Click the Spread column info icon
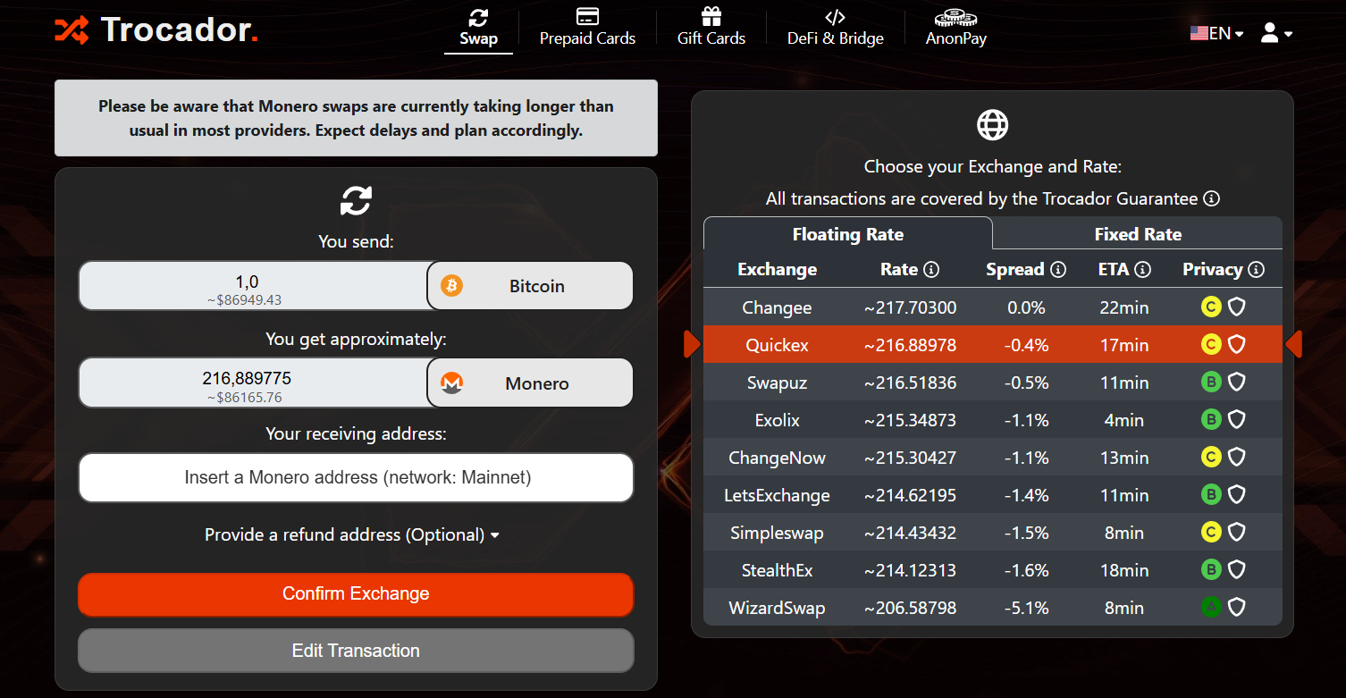This screenshot has height=698, width=1346. [1058, 269]
